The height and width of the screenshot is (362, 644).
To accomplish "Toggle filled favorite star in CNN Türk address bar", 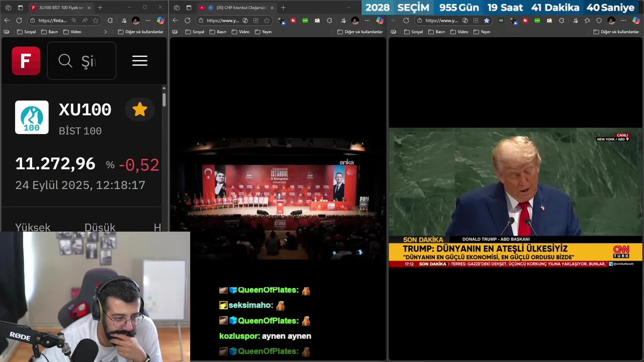I will point(487,20).
